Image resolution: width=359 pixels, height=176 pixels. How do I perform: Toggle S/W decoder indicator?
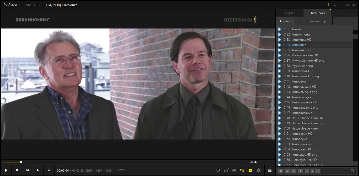(89, 171)
